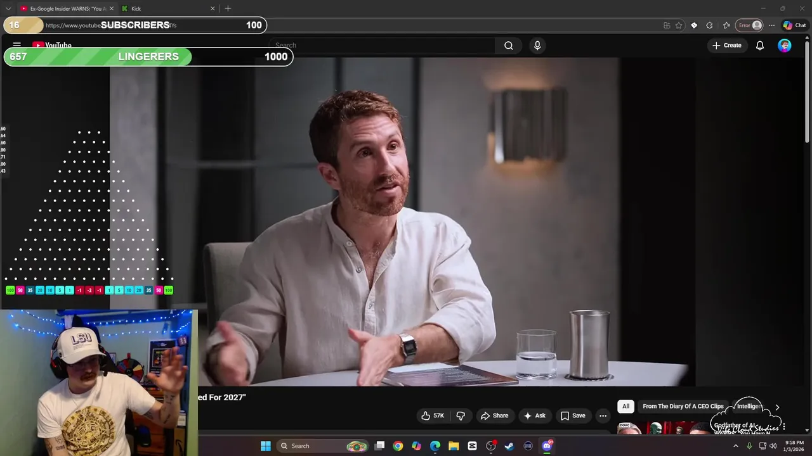
Task: Click the tray microphone indicator
Action: coord(749,446)
